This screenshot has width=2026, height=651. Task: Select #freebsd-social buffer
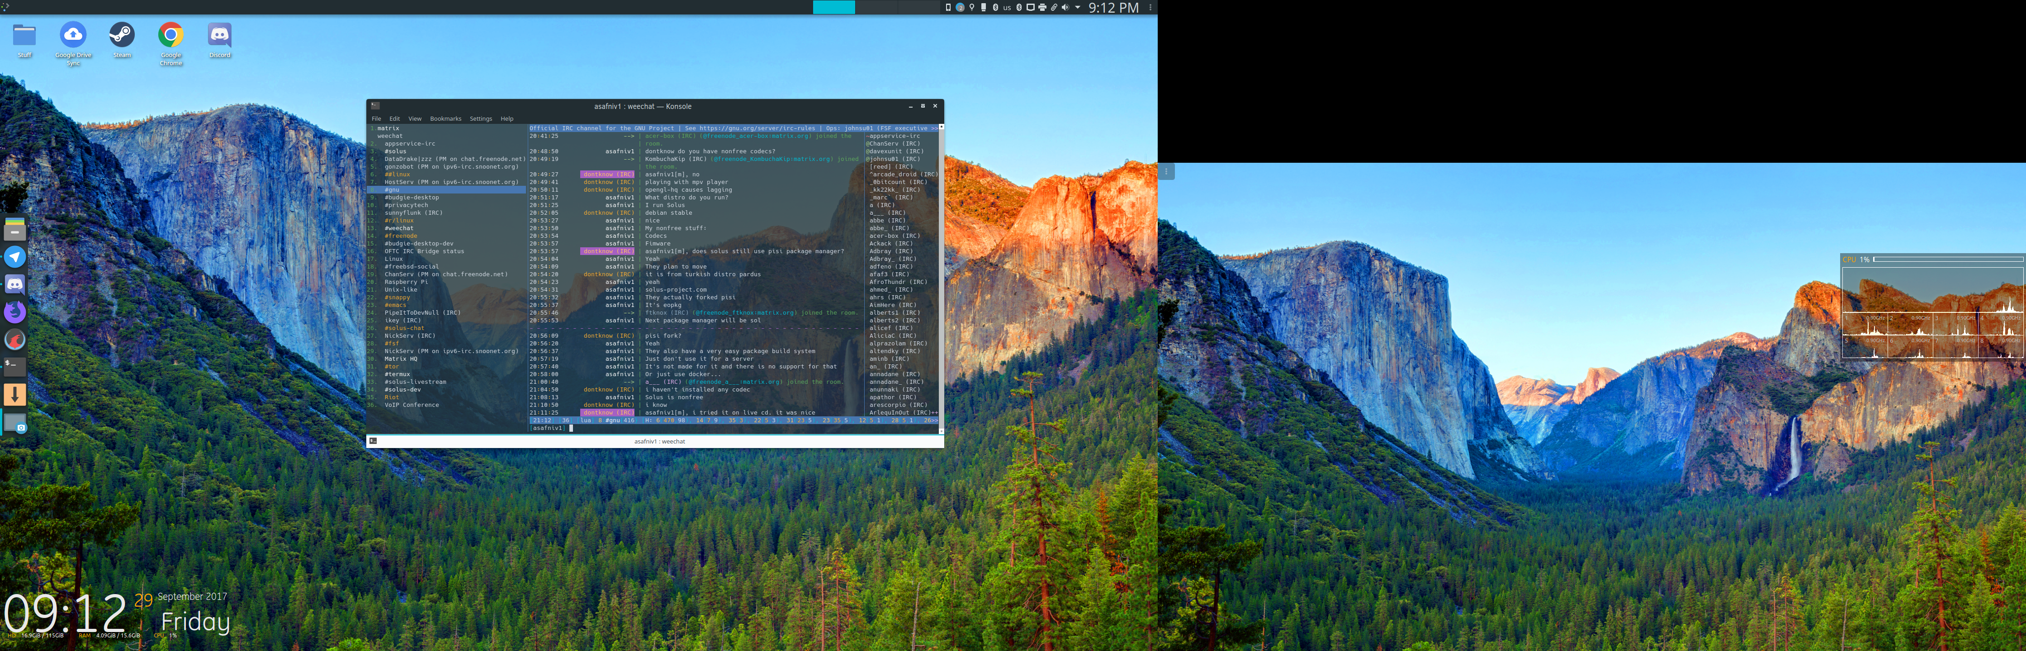(x=412, y=267)
